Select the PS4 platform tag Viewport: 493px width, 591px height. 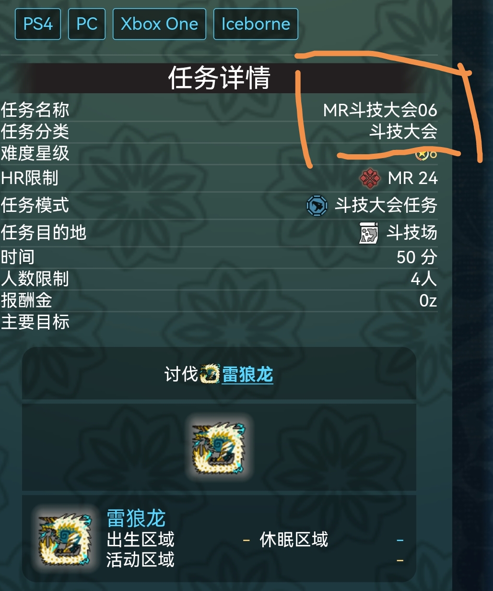38,24
